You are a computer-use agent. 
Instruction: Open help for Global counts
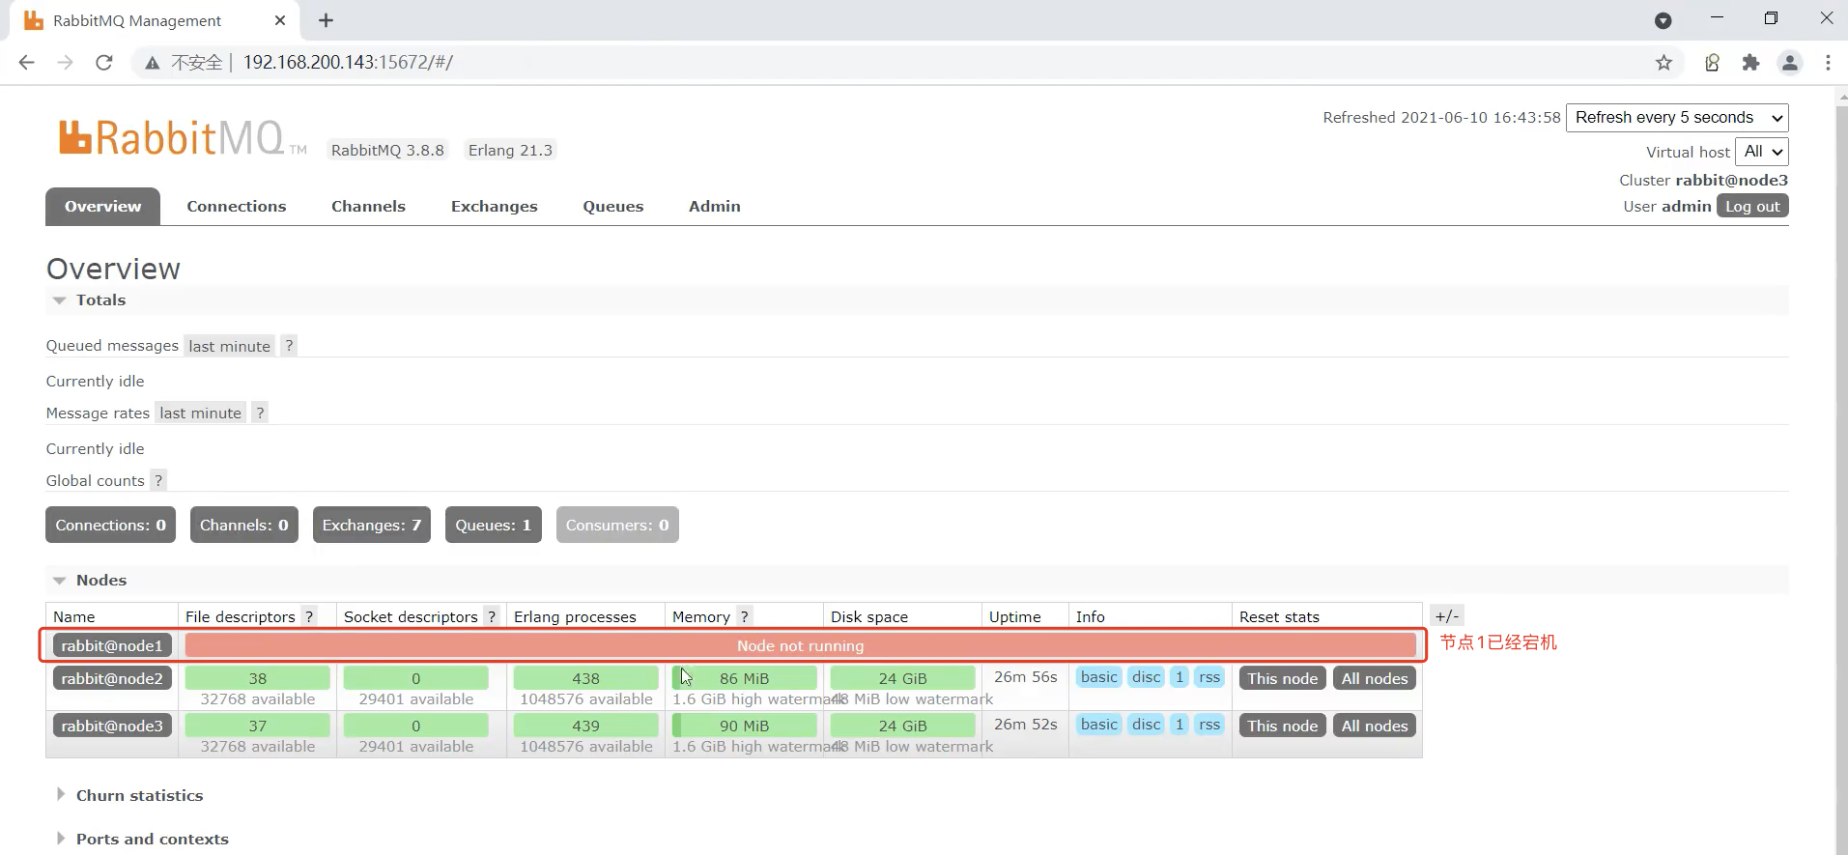[158, 480]
